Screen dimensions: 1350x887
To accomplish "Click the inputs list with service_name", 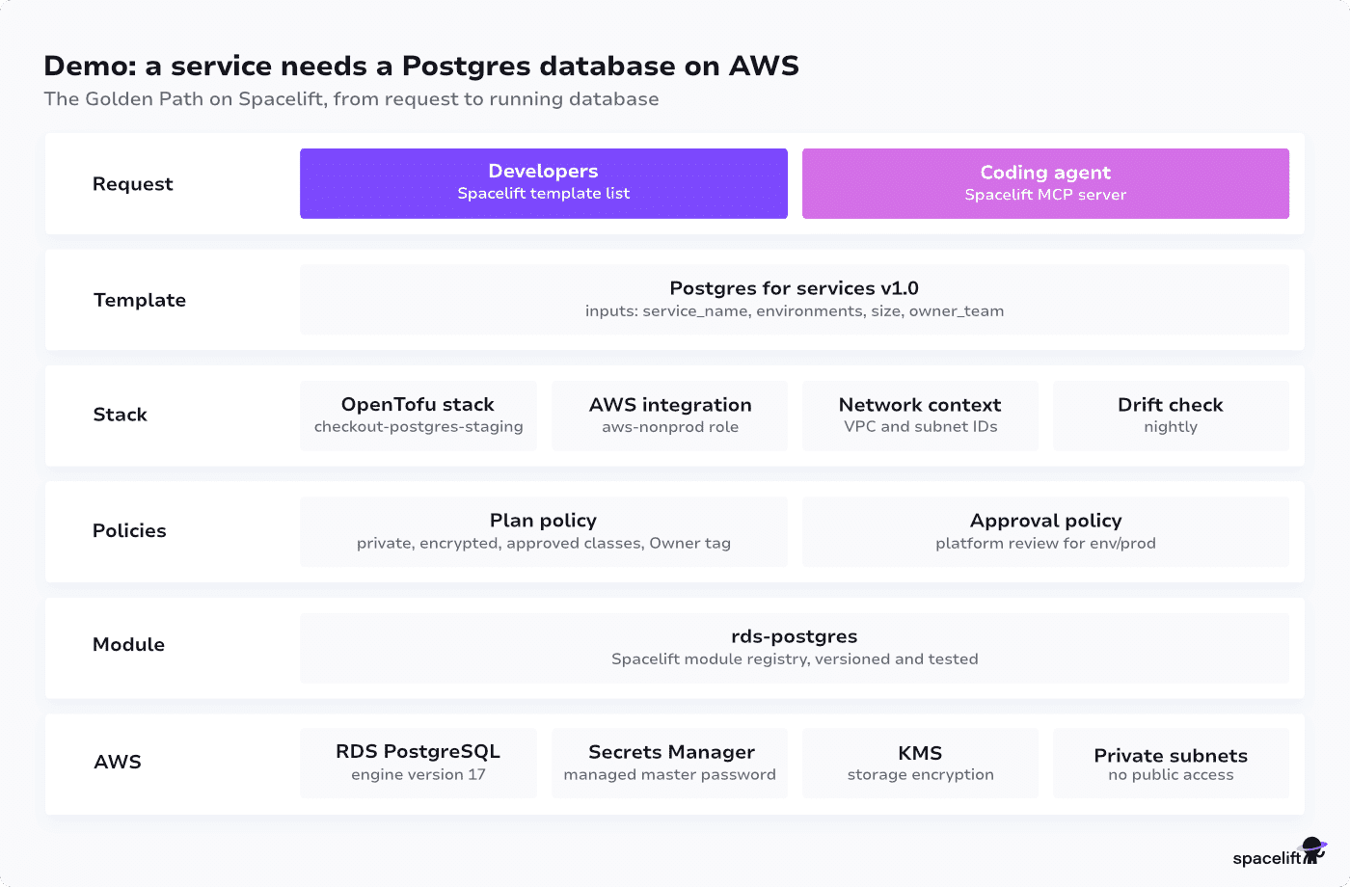I will click(x=795, y=311).
